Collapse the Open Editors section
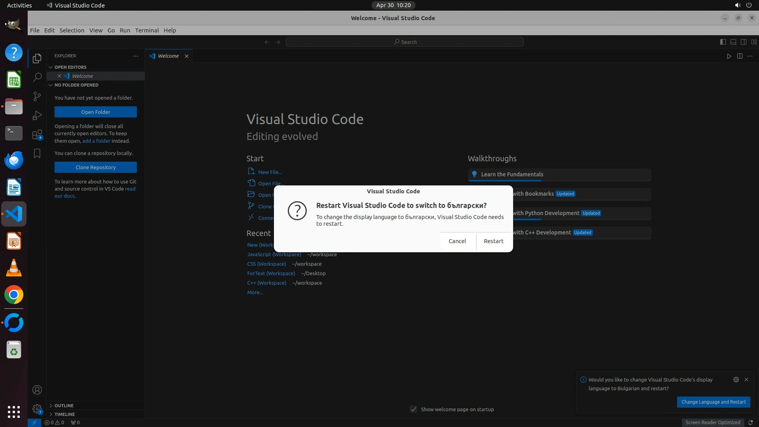The height and width of the screenshot is (427, 759). [51, 67]
